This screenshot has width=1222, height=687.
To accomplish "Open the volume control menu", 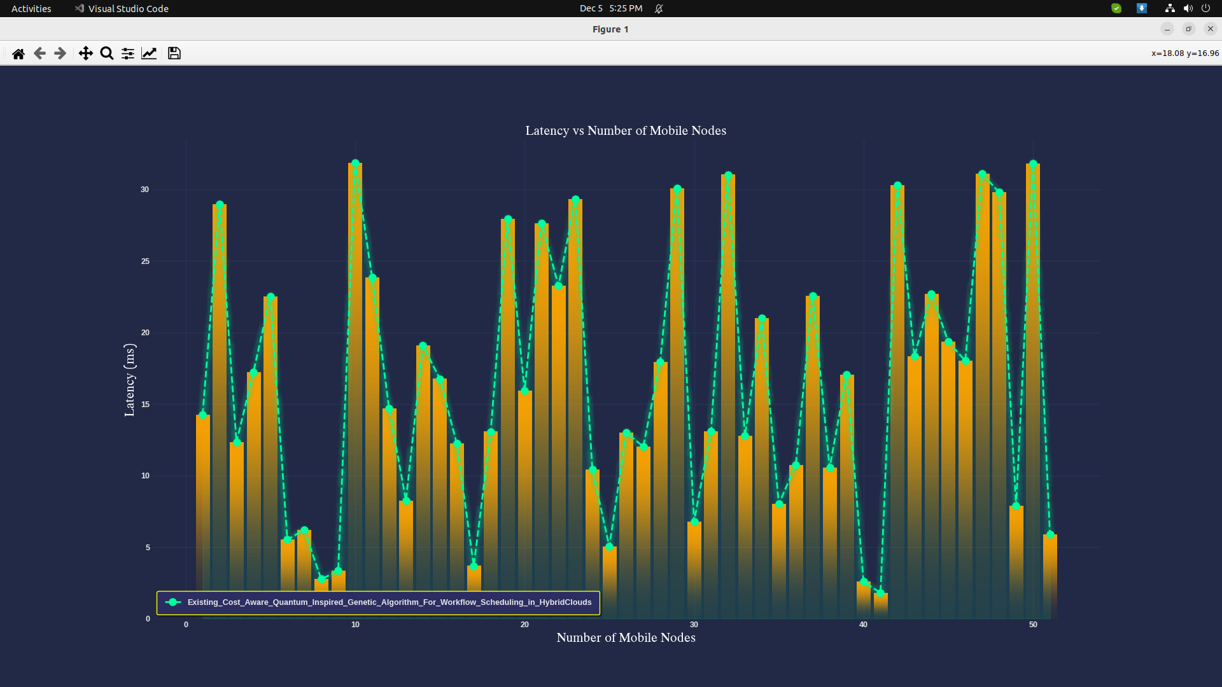I will pyautogui.click(x=1188, y=8).
